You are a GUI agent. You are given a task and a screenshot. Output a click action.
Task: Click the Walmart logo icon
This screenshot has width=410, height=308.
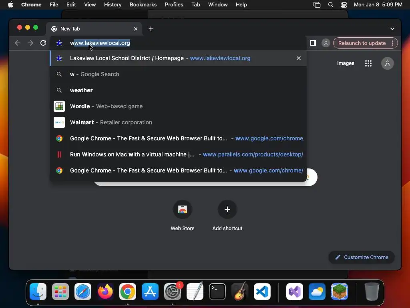[59, 122]
